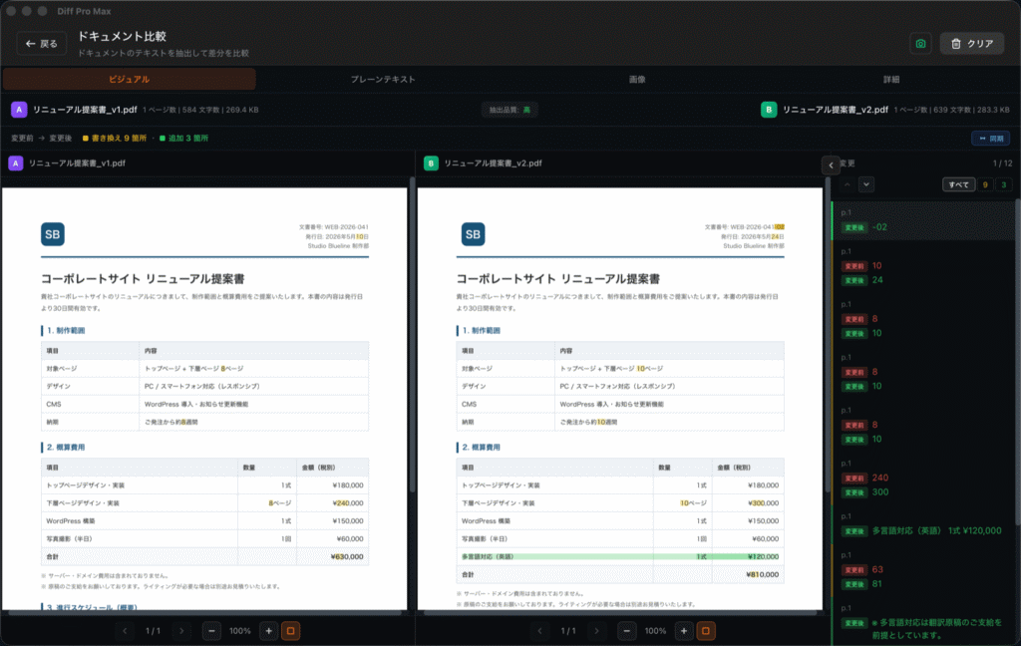Zoom out the right document pane
Screen dimensions: 1021x646
pyautogui.click(x=626, y=631)
